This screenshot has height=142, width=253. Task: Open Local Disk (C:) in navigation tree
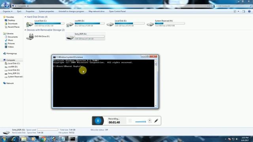click(14, 64)
